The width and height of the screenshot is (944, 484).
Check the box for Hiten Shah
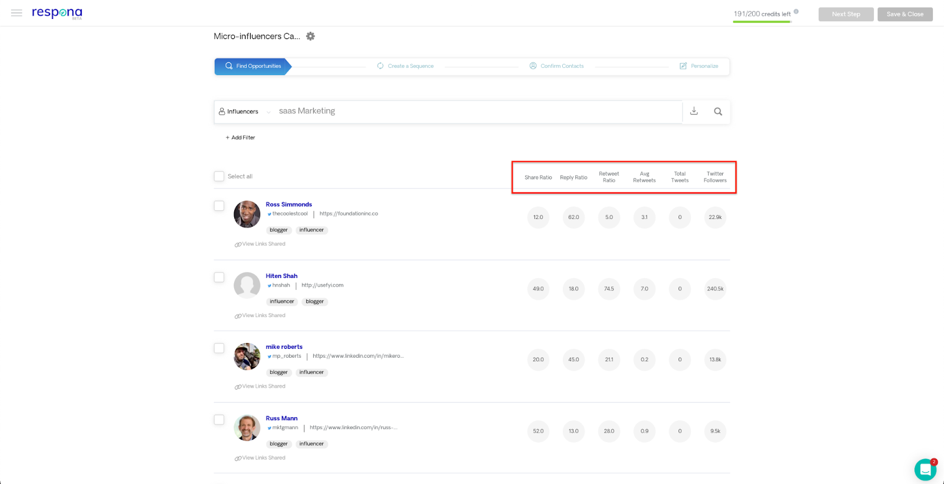(x=219, y=277)
